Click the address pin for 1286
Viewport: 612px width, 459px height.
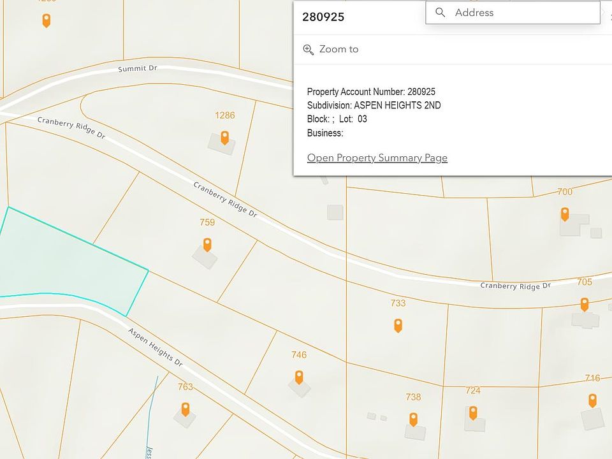(224, 138)
